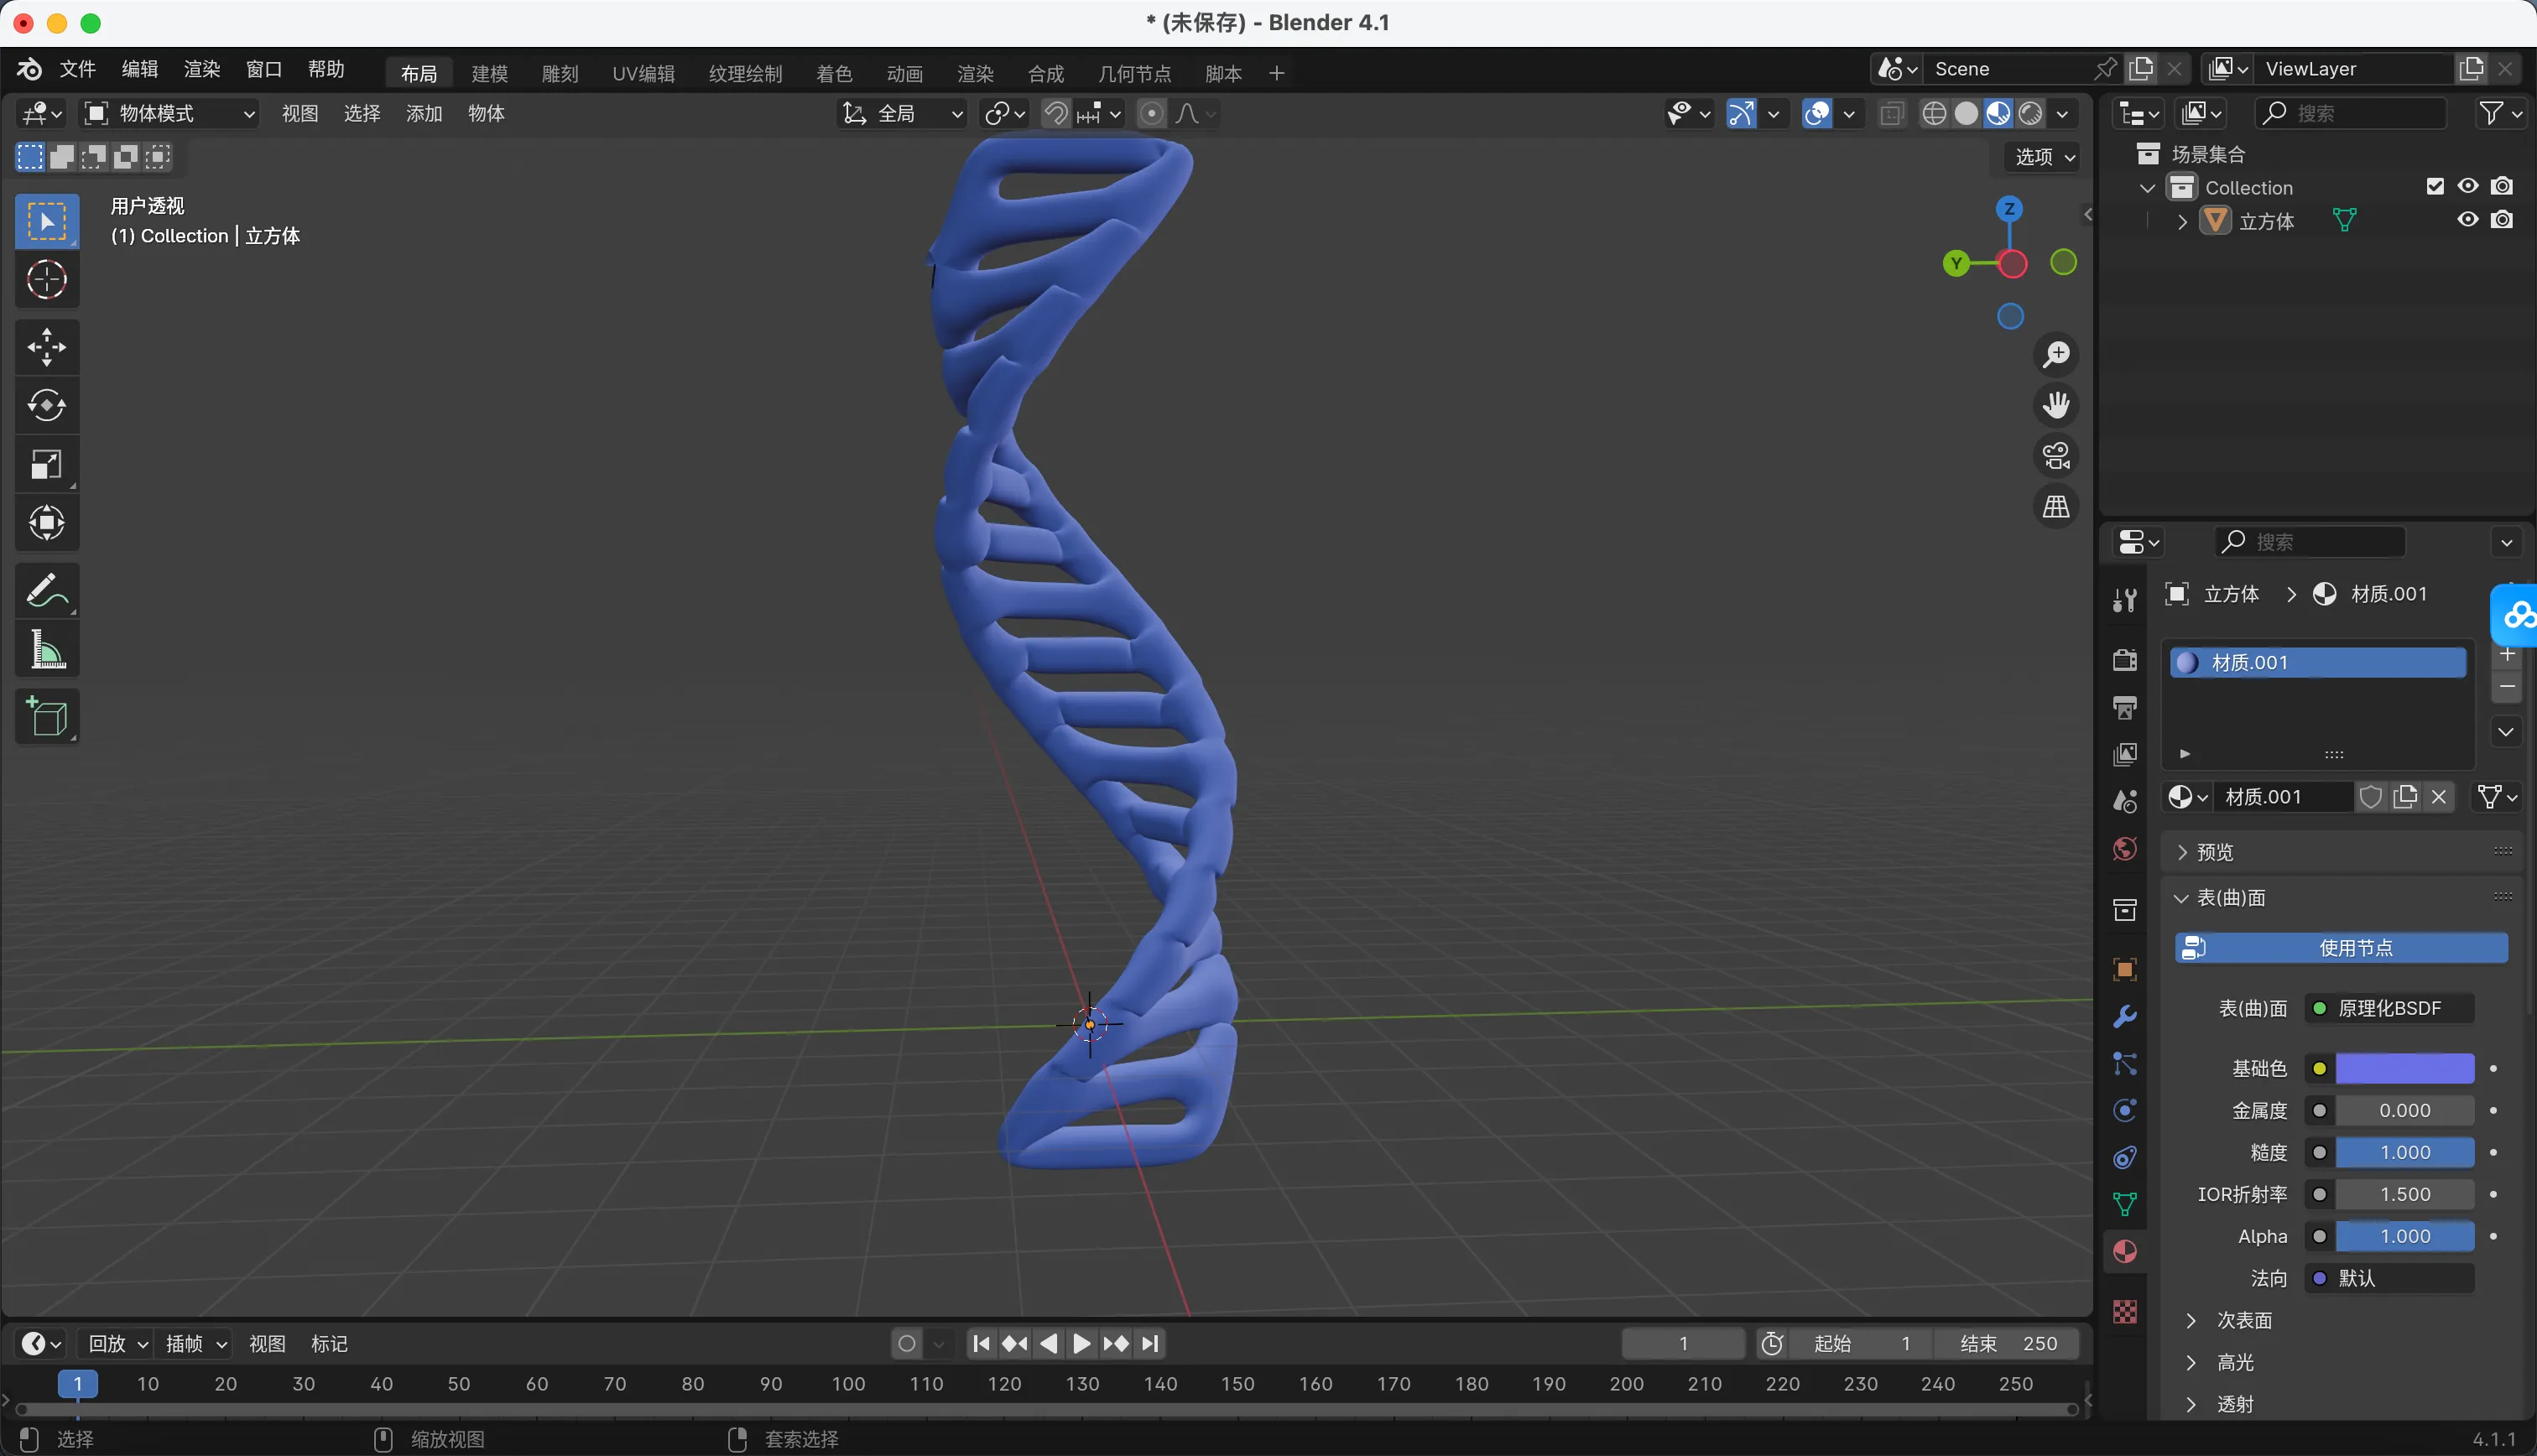The width and height of the screenshot is (2537, 1456).
Task: Activate the Annotate pencil tool
Action: pos(46,590)
